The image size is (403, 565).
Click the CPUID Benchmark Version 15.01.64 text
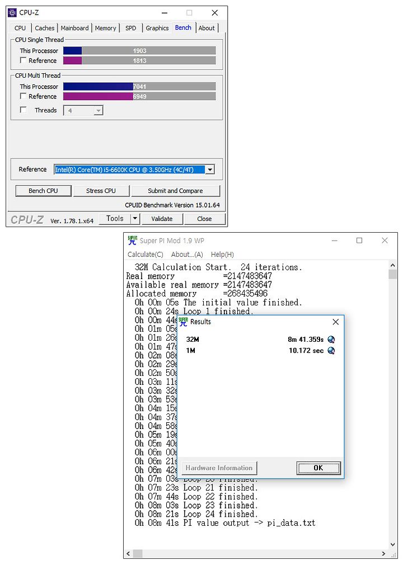172,205
